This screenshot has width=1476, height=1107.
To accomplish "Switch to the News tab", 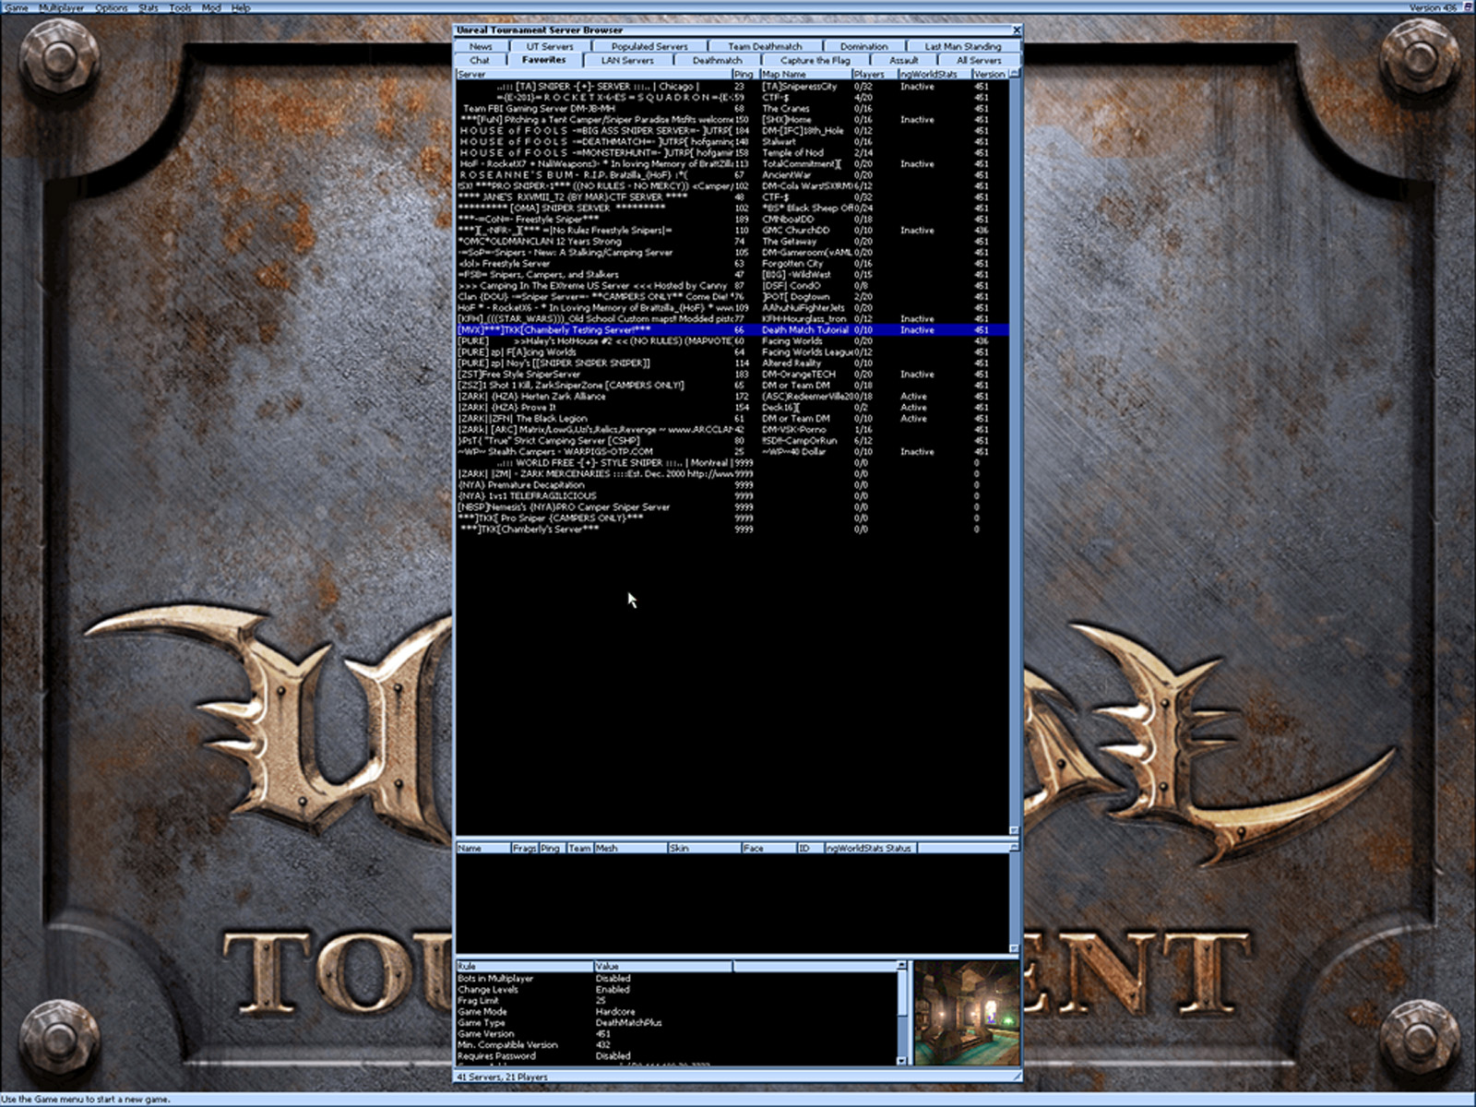I will 481,46.
